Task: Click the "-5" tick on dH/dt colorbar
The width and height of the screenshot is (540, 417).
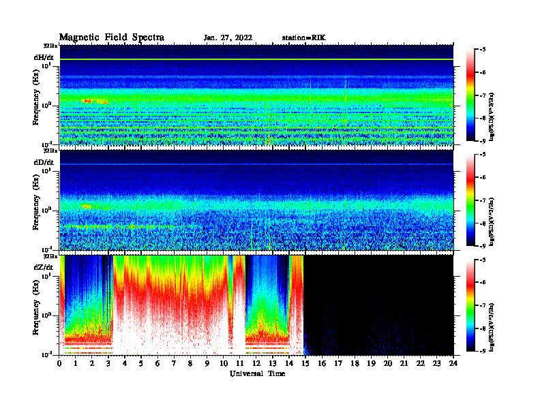Action: [x=483, y=50]
